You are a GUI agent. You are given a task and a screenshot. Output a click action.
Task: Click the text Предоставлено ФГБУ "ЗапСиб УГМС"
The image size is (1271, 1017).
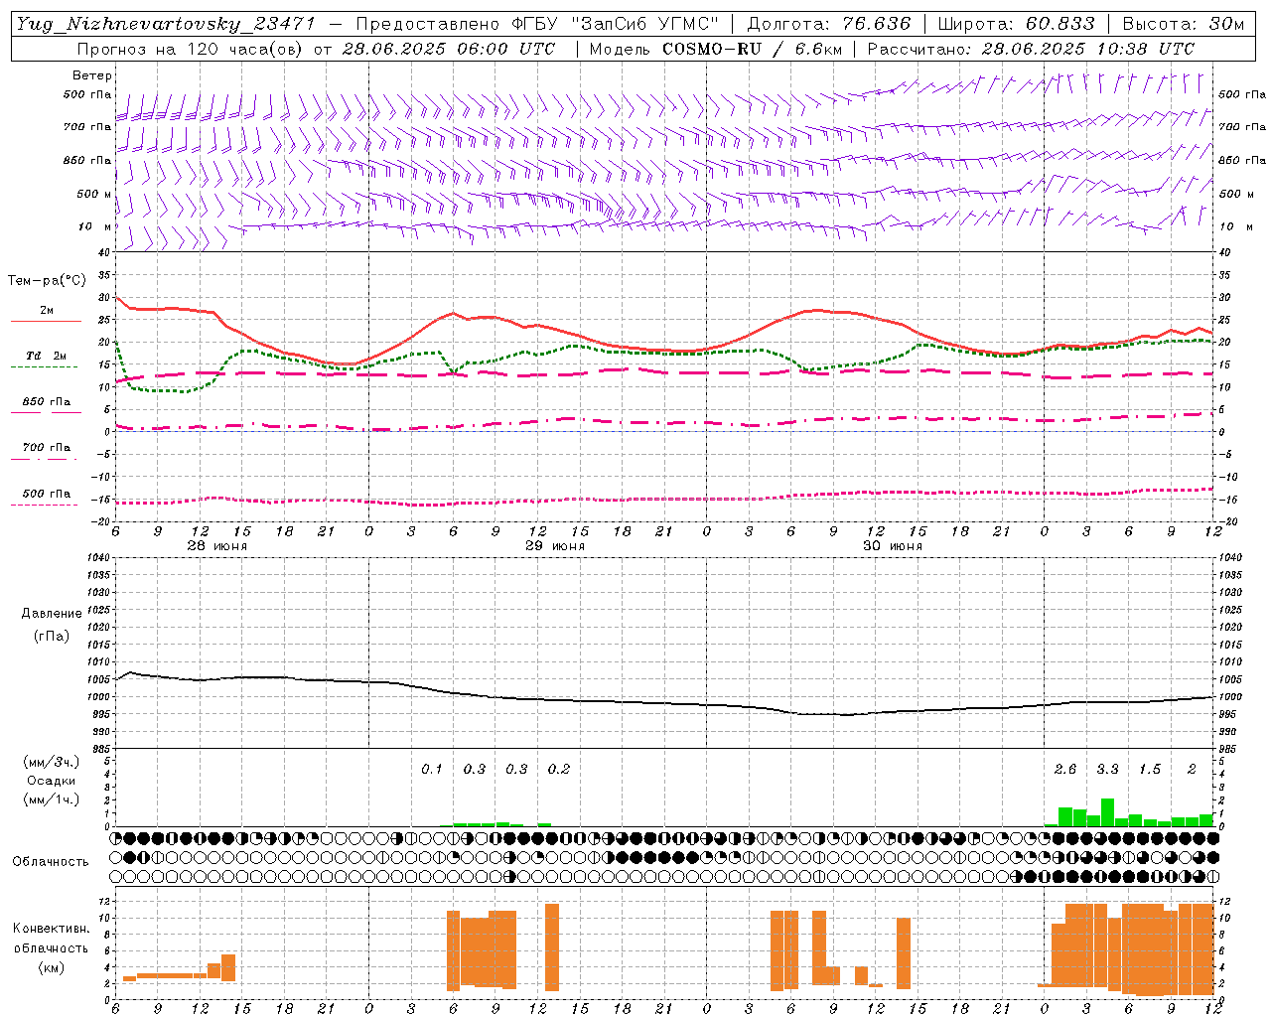(536, 24)
